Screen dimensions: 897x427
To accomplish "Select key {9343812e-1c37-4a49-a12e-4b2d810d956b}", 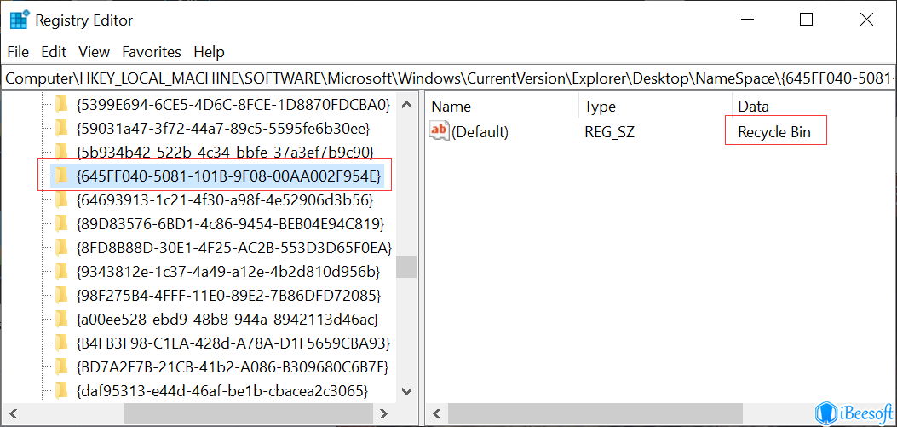I will click(x=227, y=272).
